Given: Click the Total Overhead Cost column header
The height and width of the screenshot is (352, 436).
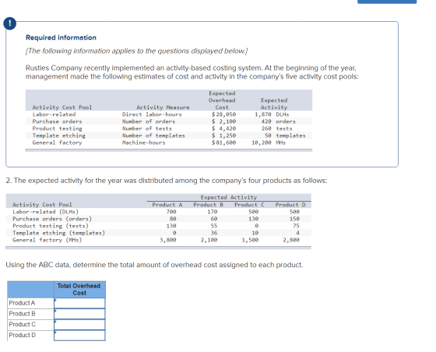Looking at the screenshot, I should (x=79, y=290).
